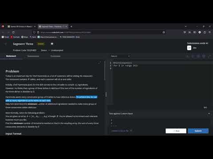Click the panel divider drag handle
Viewport: 213px width, 159px height.
pyautogui.click(x=106, y=95)
